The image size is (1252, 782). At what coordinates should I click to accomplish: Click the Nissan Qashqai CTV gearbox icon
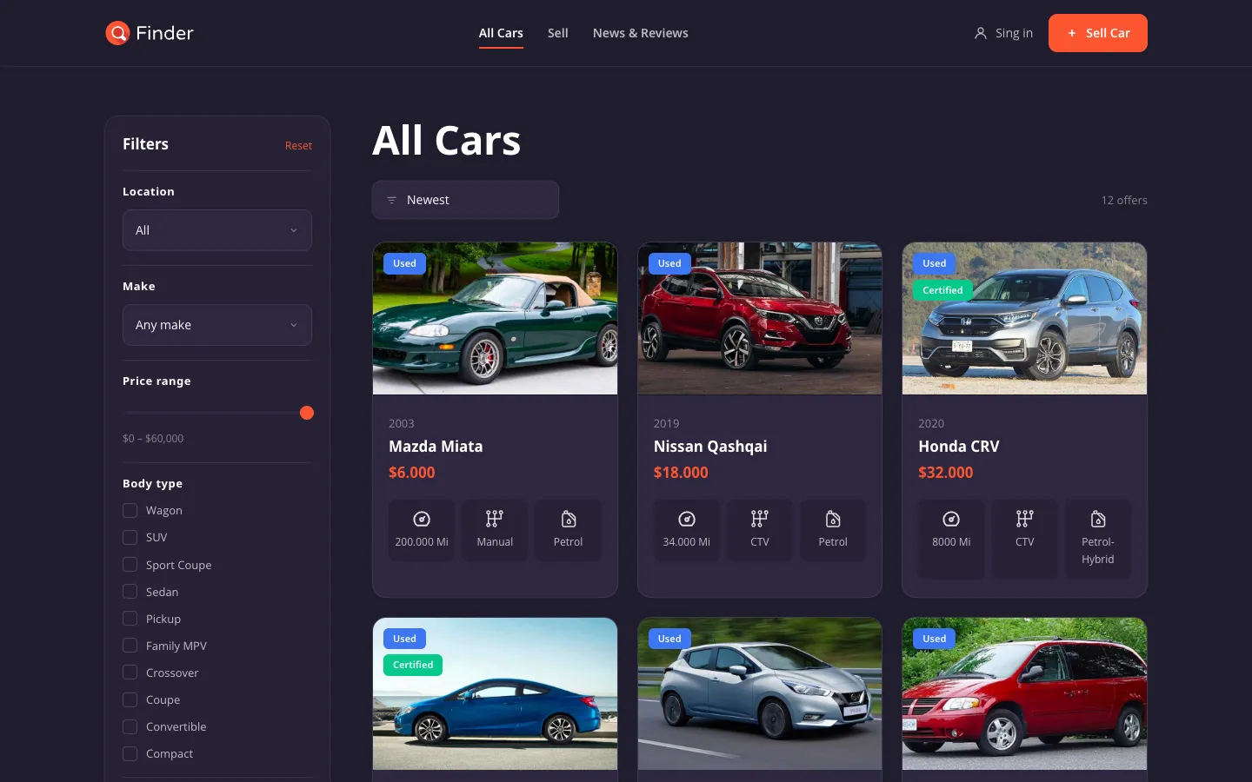coord(760,519)
